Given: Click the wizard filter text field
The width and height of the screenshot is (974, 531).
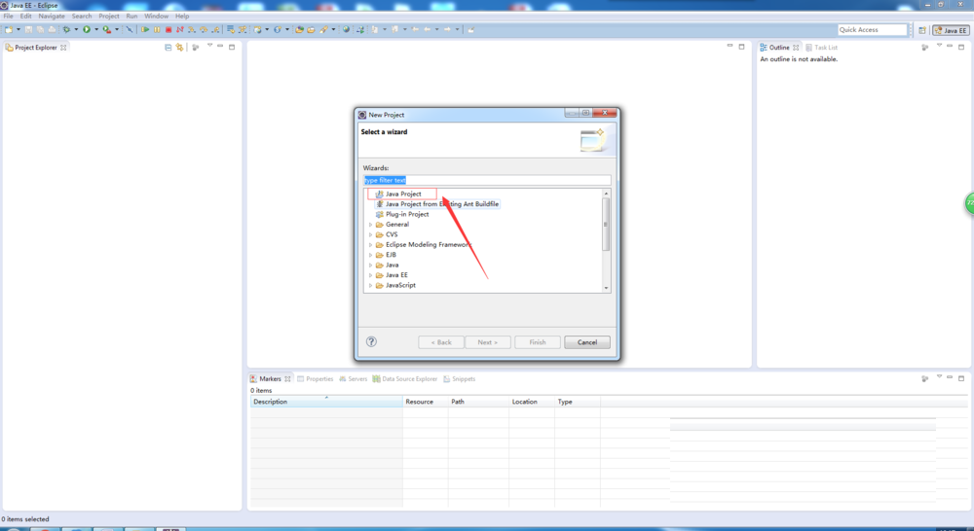Looking at the screenshot, I should pyautogui.click(x=487, y=180).
